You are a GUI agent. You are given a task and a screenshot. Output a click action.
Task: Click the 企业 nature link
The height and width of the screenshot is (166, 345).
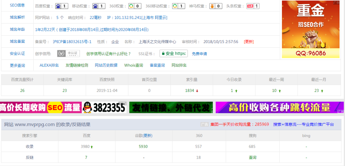(x=115, y=42)
